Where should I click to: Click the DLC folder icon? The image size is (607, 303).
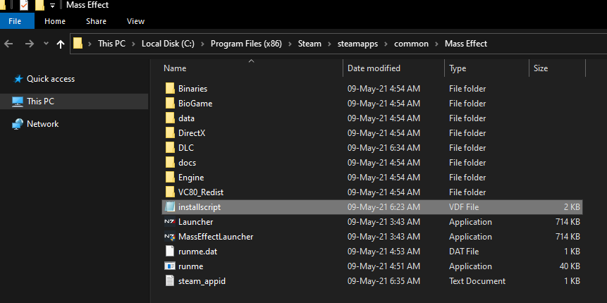point(169,148)
